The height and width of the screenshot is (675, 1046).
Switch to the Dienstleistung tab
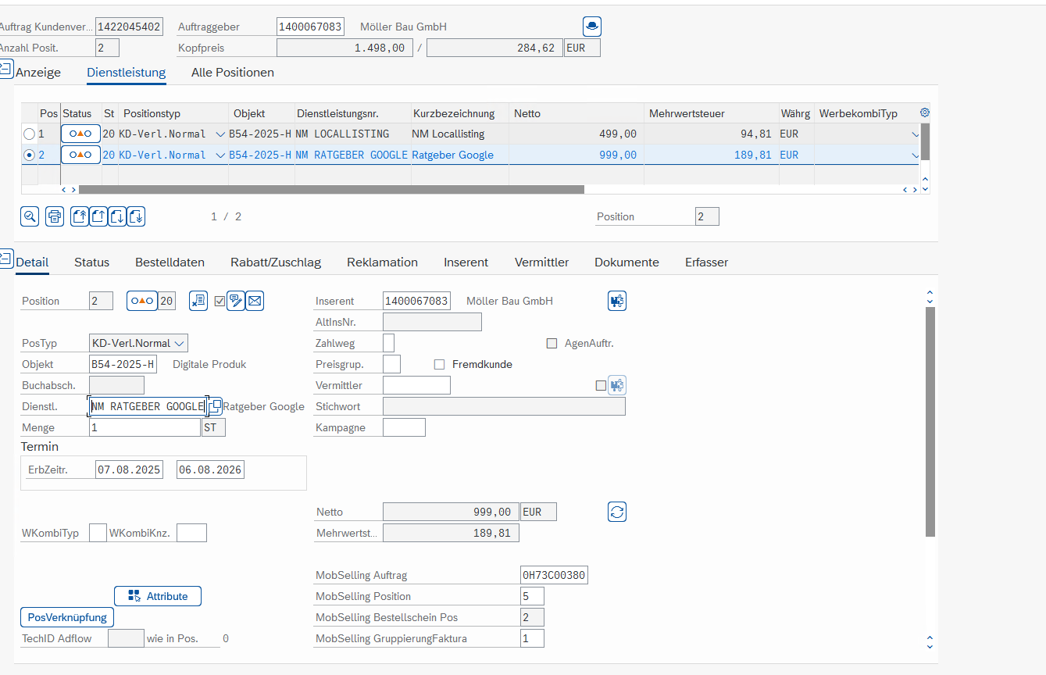coord(127,72)
